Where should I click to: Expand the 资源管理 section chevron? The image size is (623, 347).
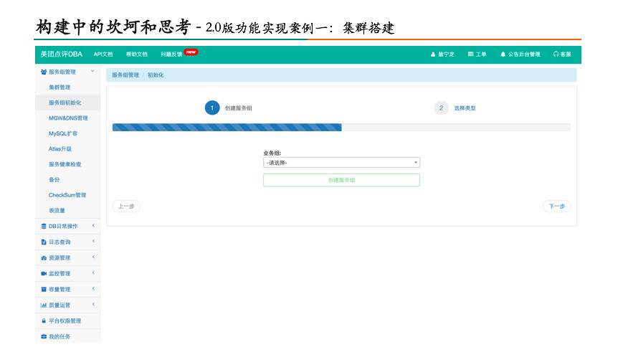(x=93, y=257)
